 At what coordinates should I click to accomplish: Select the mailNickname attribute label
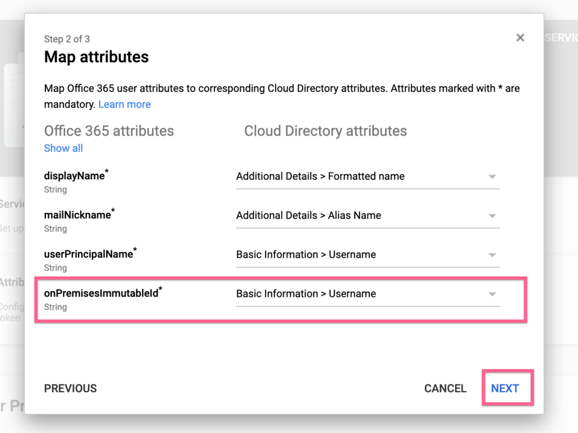point(79,214)
